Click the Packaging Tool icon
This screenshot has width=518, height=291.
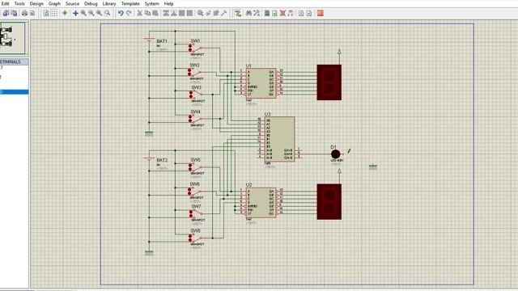(216, 13)
